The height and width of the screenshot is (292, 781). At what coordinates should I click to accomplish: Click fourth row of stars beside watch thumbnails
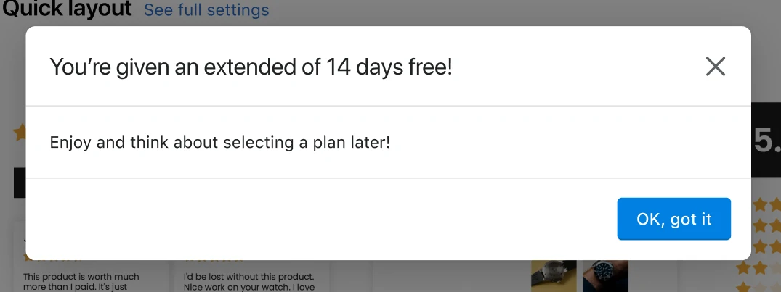point(758,268)
